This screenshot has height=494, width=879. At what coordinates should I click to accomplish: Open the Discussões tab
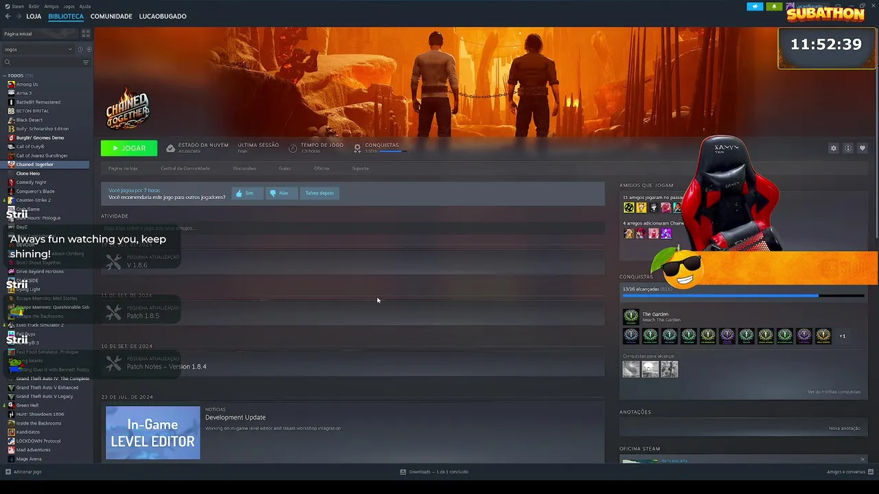244,168
